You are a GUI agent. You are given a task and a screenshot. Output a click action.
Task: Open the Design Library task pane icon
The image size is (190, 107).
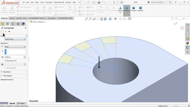[x=188, y=30]
